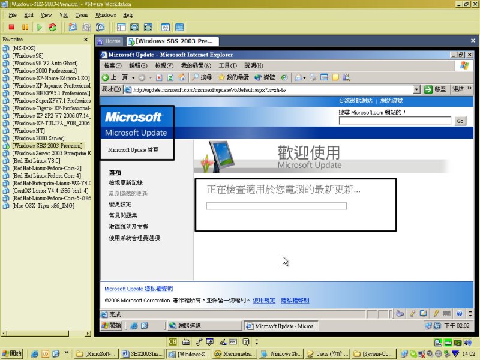This screenshot has height=360, width=480.
Task: Go to the Internet Explorer home page icon
Action: tap(182, 77)
